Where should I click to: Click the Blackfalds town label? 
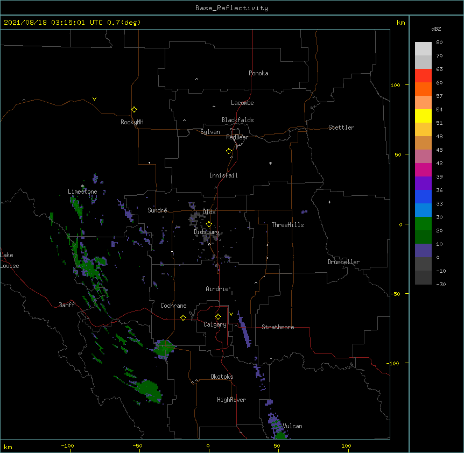point(237,120)
